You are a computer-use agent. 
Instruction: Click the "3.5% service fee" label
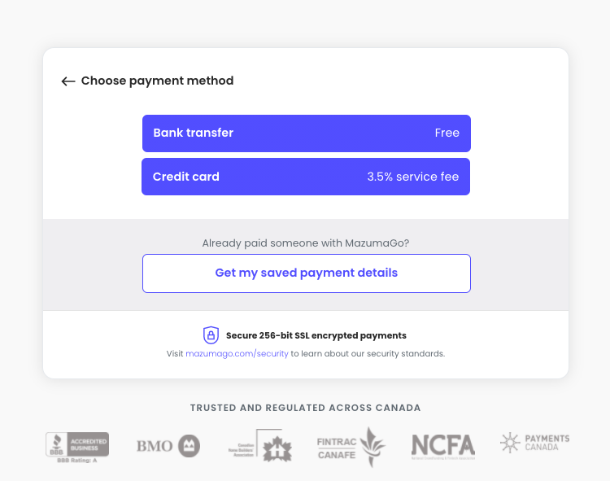(412, 177)
